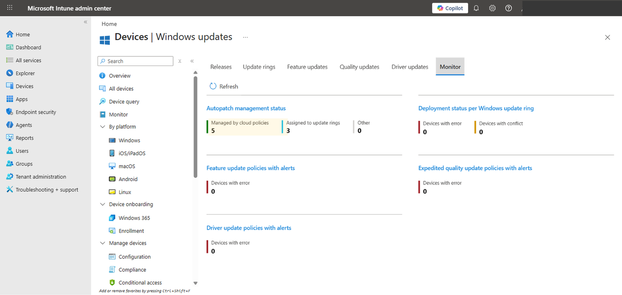Image resolution: width=622 pixels, height=295 pixels.
Task: Open the portal settings gear
Action: [492, 8]
